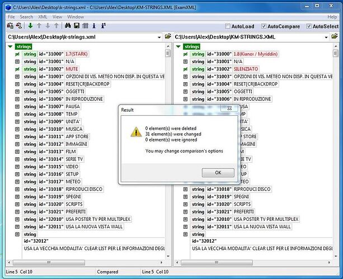
Task: Select IN RIPRODUZIONE in the left pane
Action: pos(84,99)
